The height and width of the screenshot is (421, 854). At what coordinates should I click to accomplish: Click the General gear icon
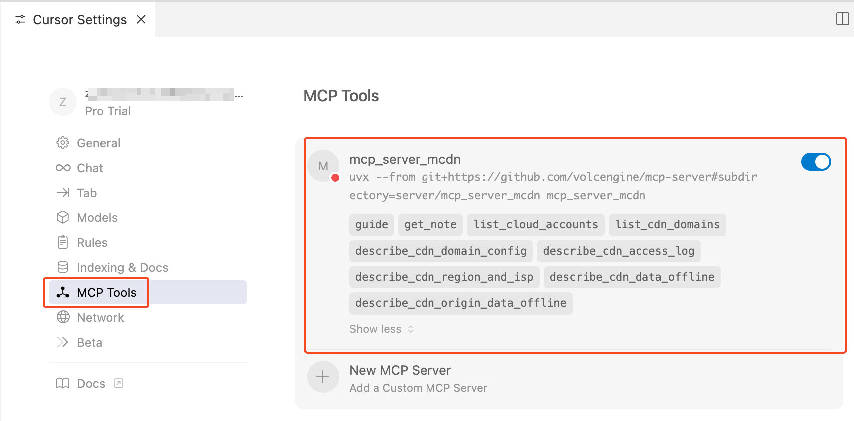click(63, 143)
